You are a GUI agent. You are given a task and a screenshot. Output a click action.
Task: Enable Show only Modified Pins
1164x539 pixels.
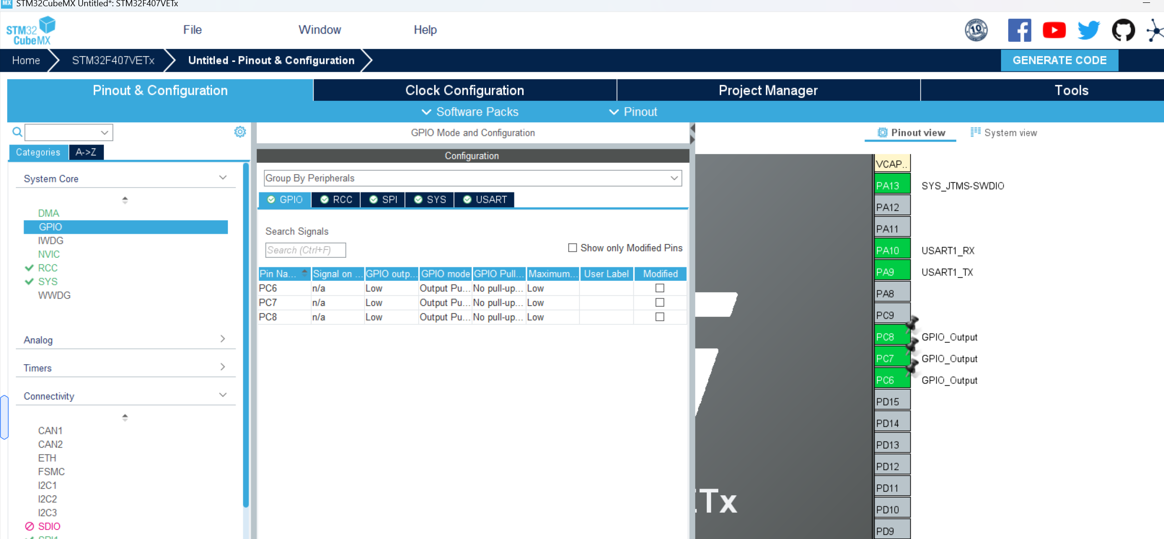point(572,248)
